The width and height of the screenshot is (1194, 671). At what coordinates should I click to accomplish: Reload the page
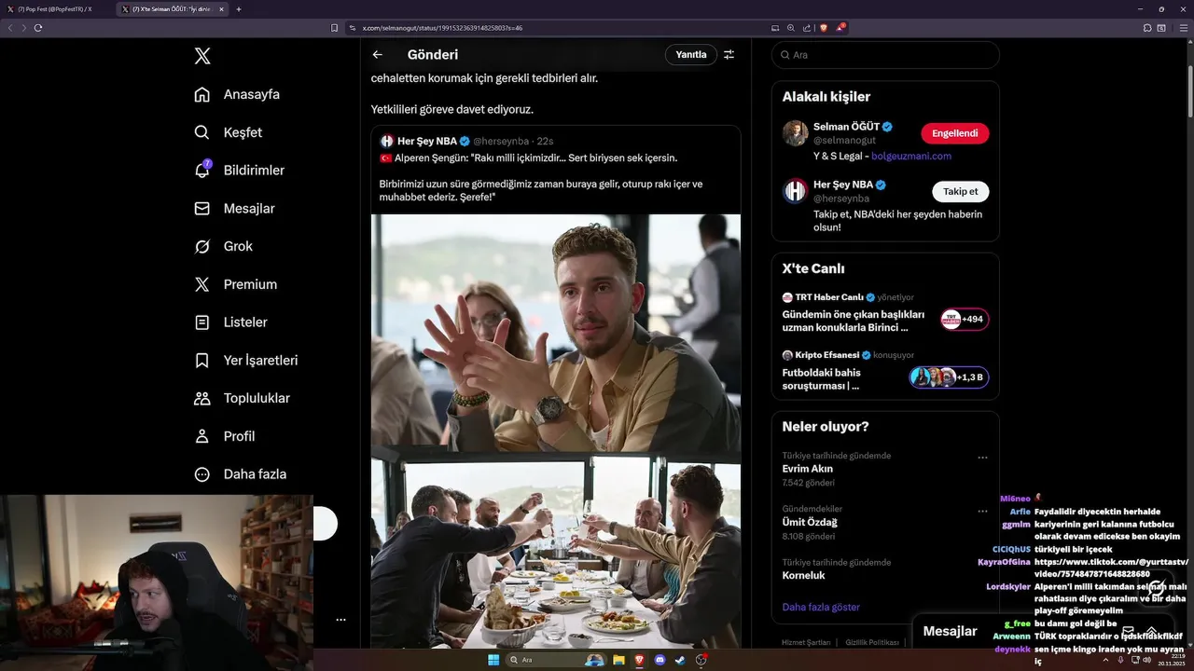[37, 28]
